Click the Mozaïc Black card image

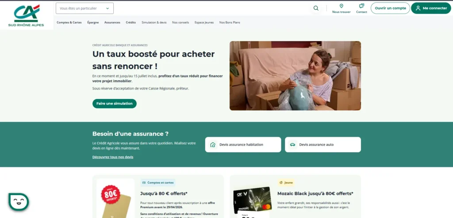[252, 200]
